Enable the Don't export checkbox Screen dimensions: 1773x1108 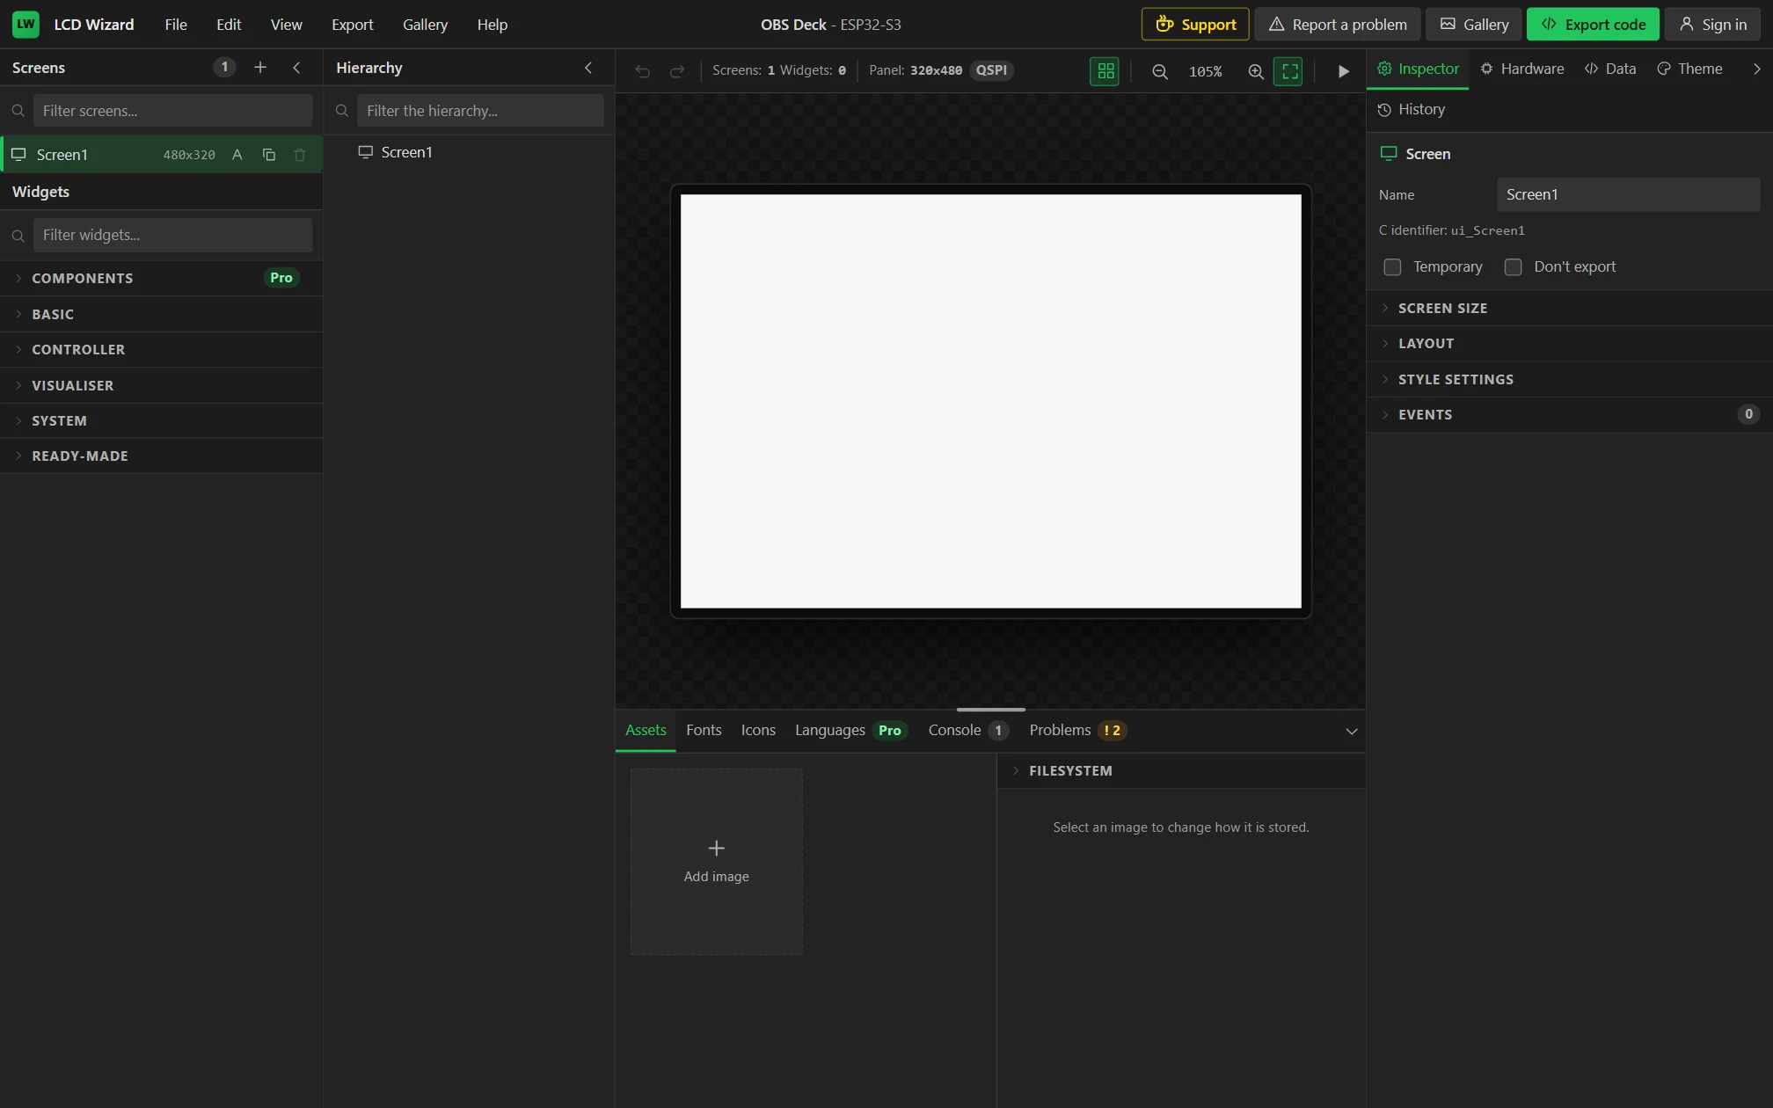point(1513,267)
